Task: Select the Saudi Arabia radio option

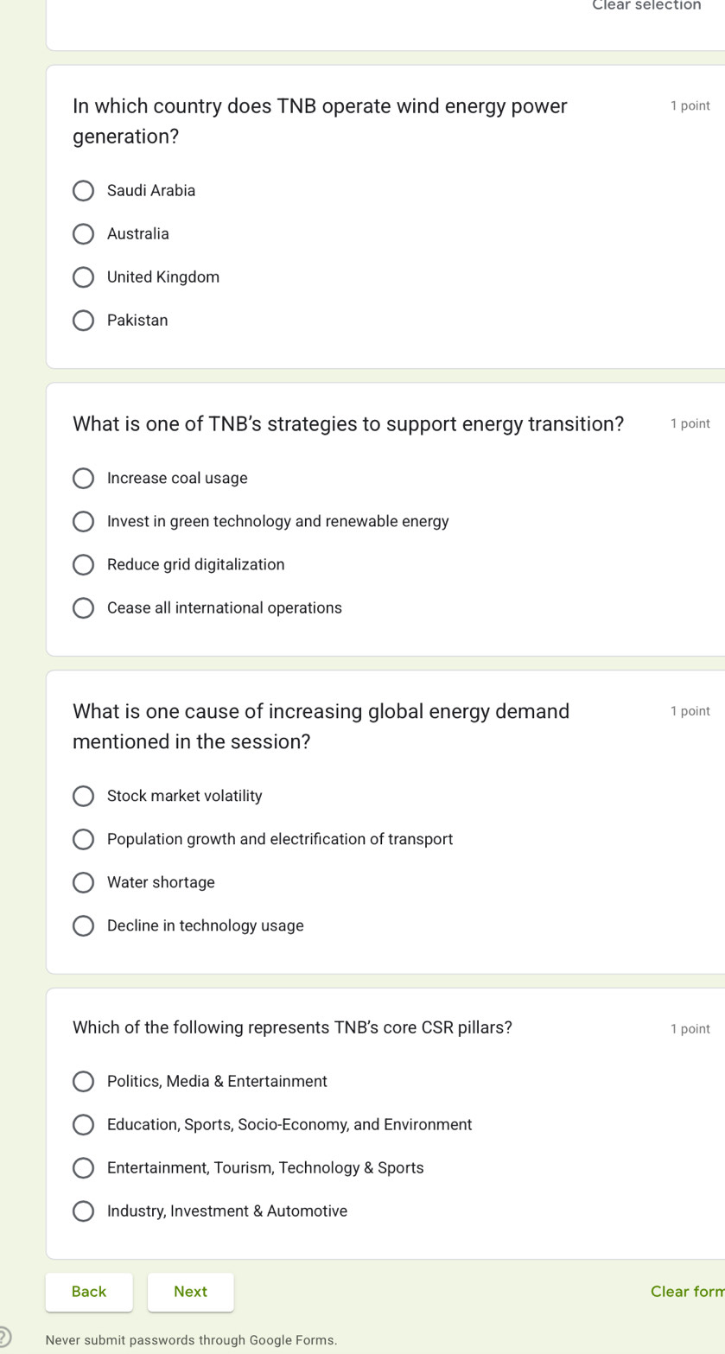Action: click(x=83, y=191)
